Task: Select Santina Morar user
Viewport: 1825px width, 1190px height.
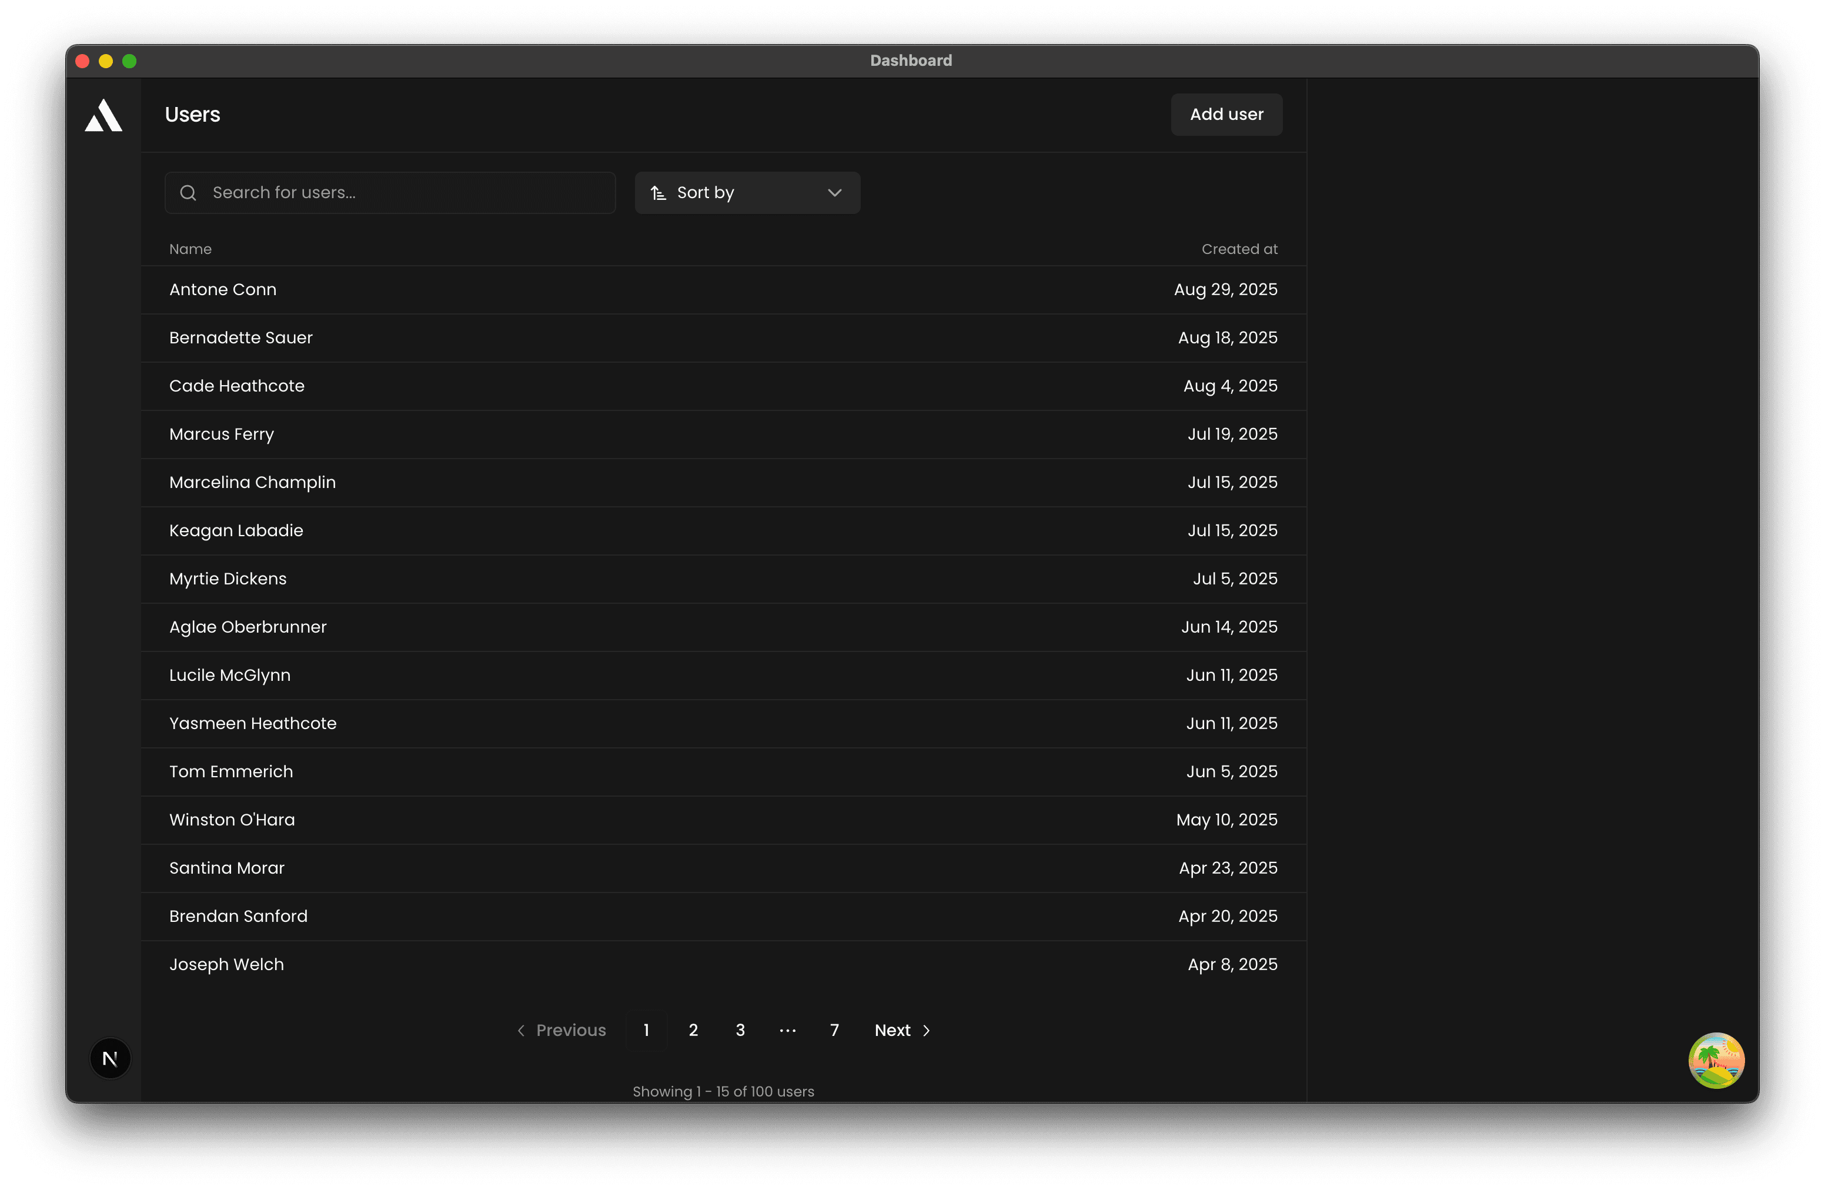Action: pyautogui.click(x=724, y=870)
